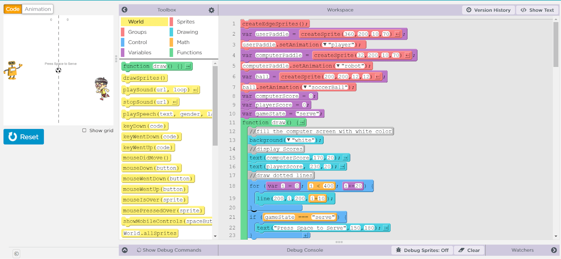Image resolution: width=561 pixels, height=259 pixels.
Task: Toggle Debug Sprites: Off button
Action: tap(422, 250)
